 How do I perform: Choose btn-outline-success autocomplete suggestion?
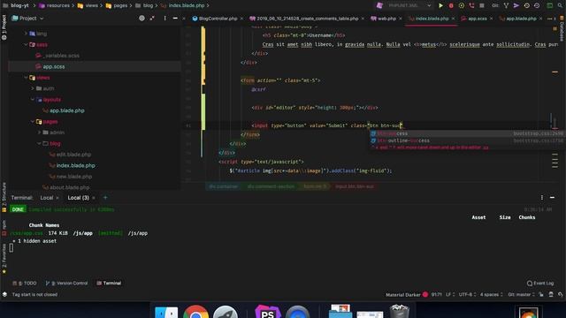[x=467, y=140]
